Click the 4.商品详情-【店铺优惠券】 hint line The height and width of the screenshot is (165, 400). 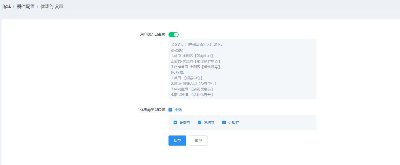[x=192, y=95]
